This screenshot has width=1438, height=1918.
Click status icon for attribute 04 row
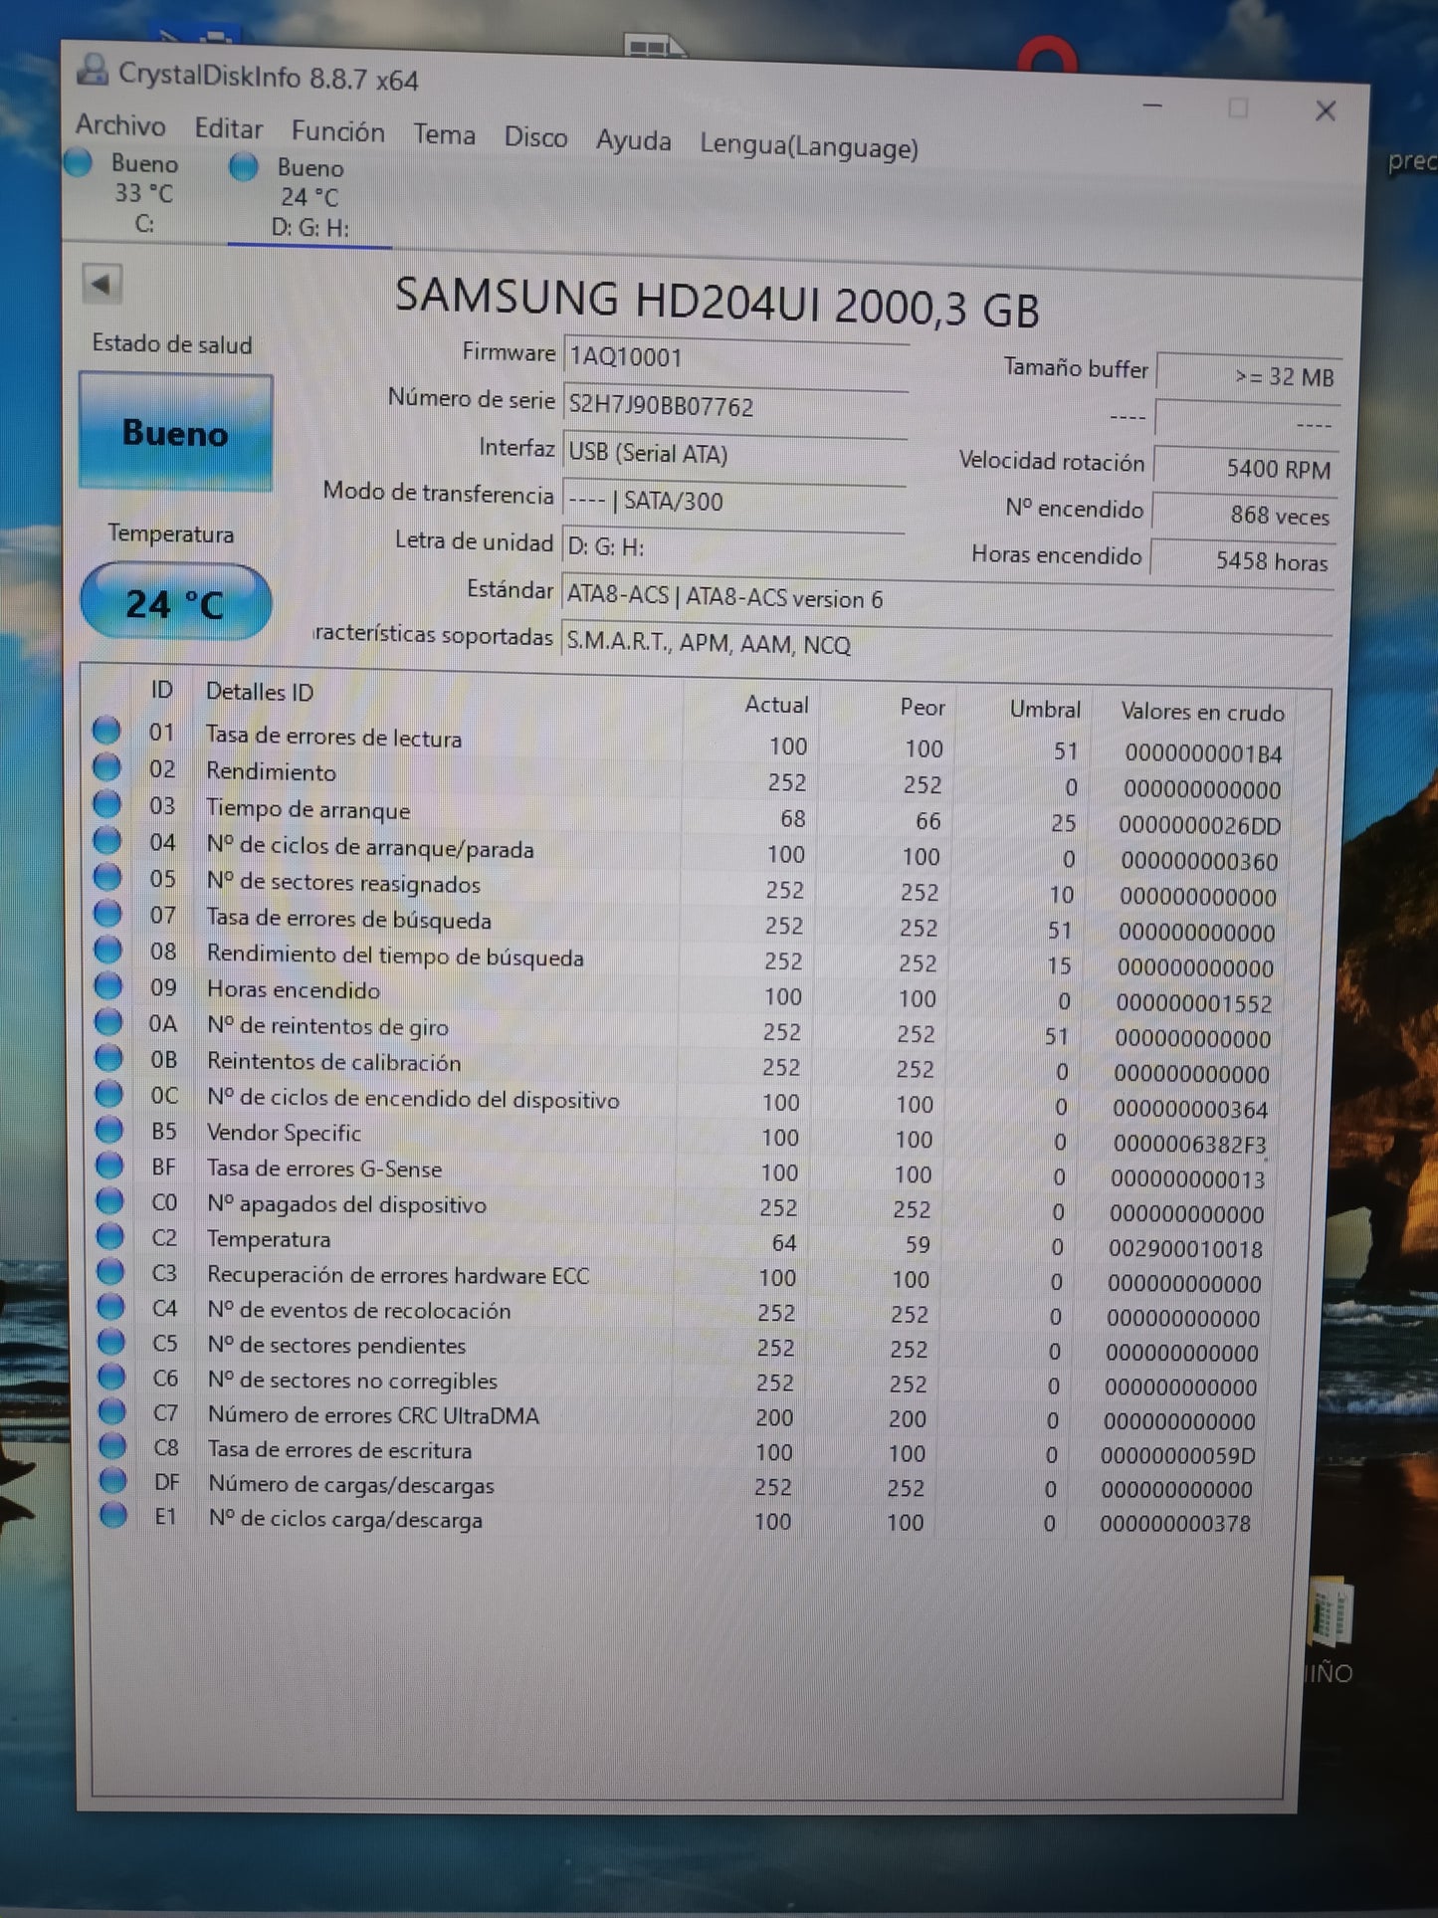[107, 841]
